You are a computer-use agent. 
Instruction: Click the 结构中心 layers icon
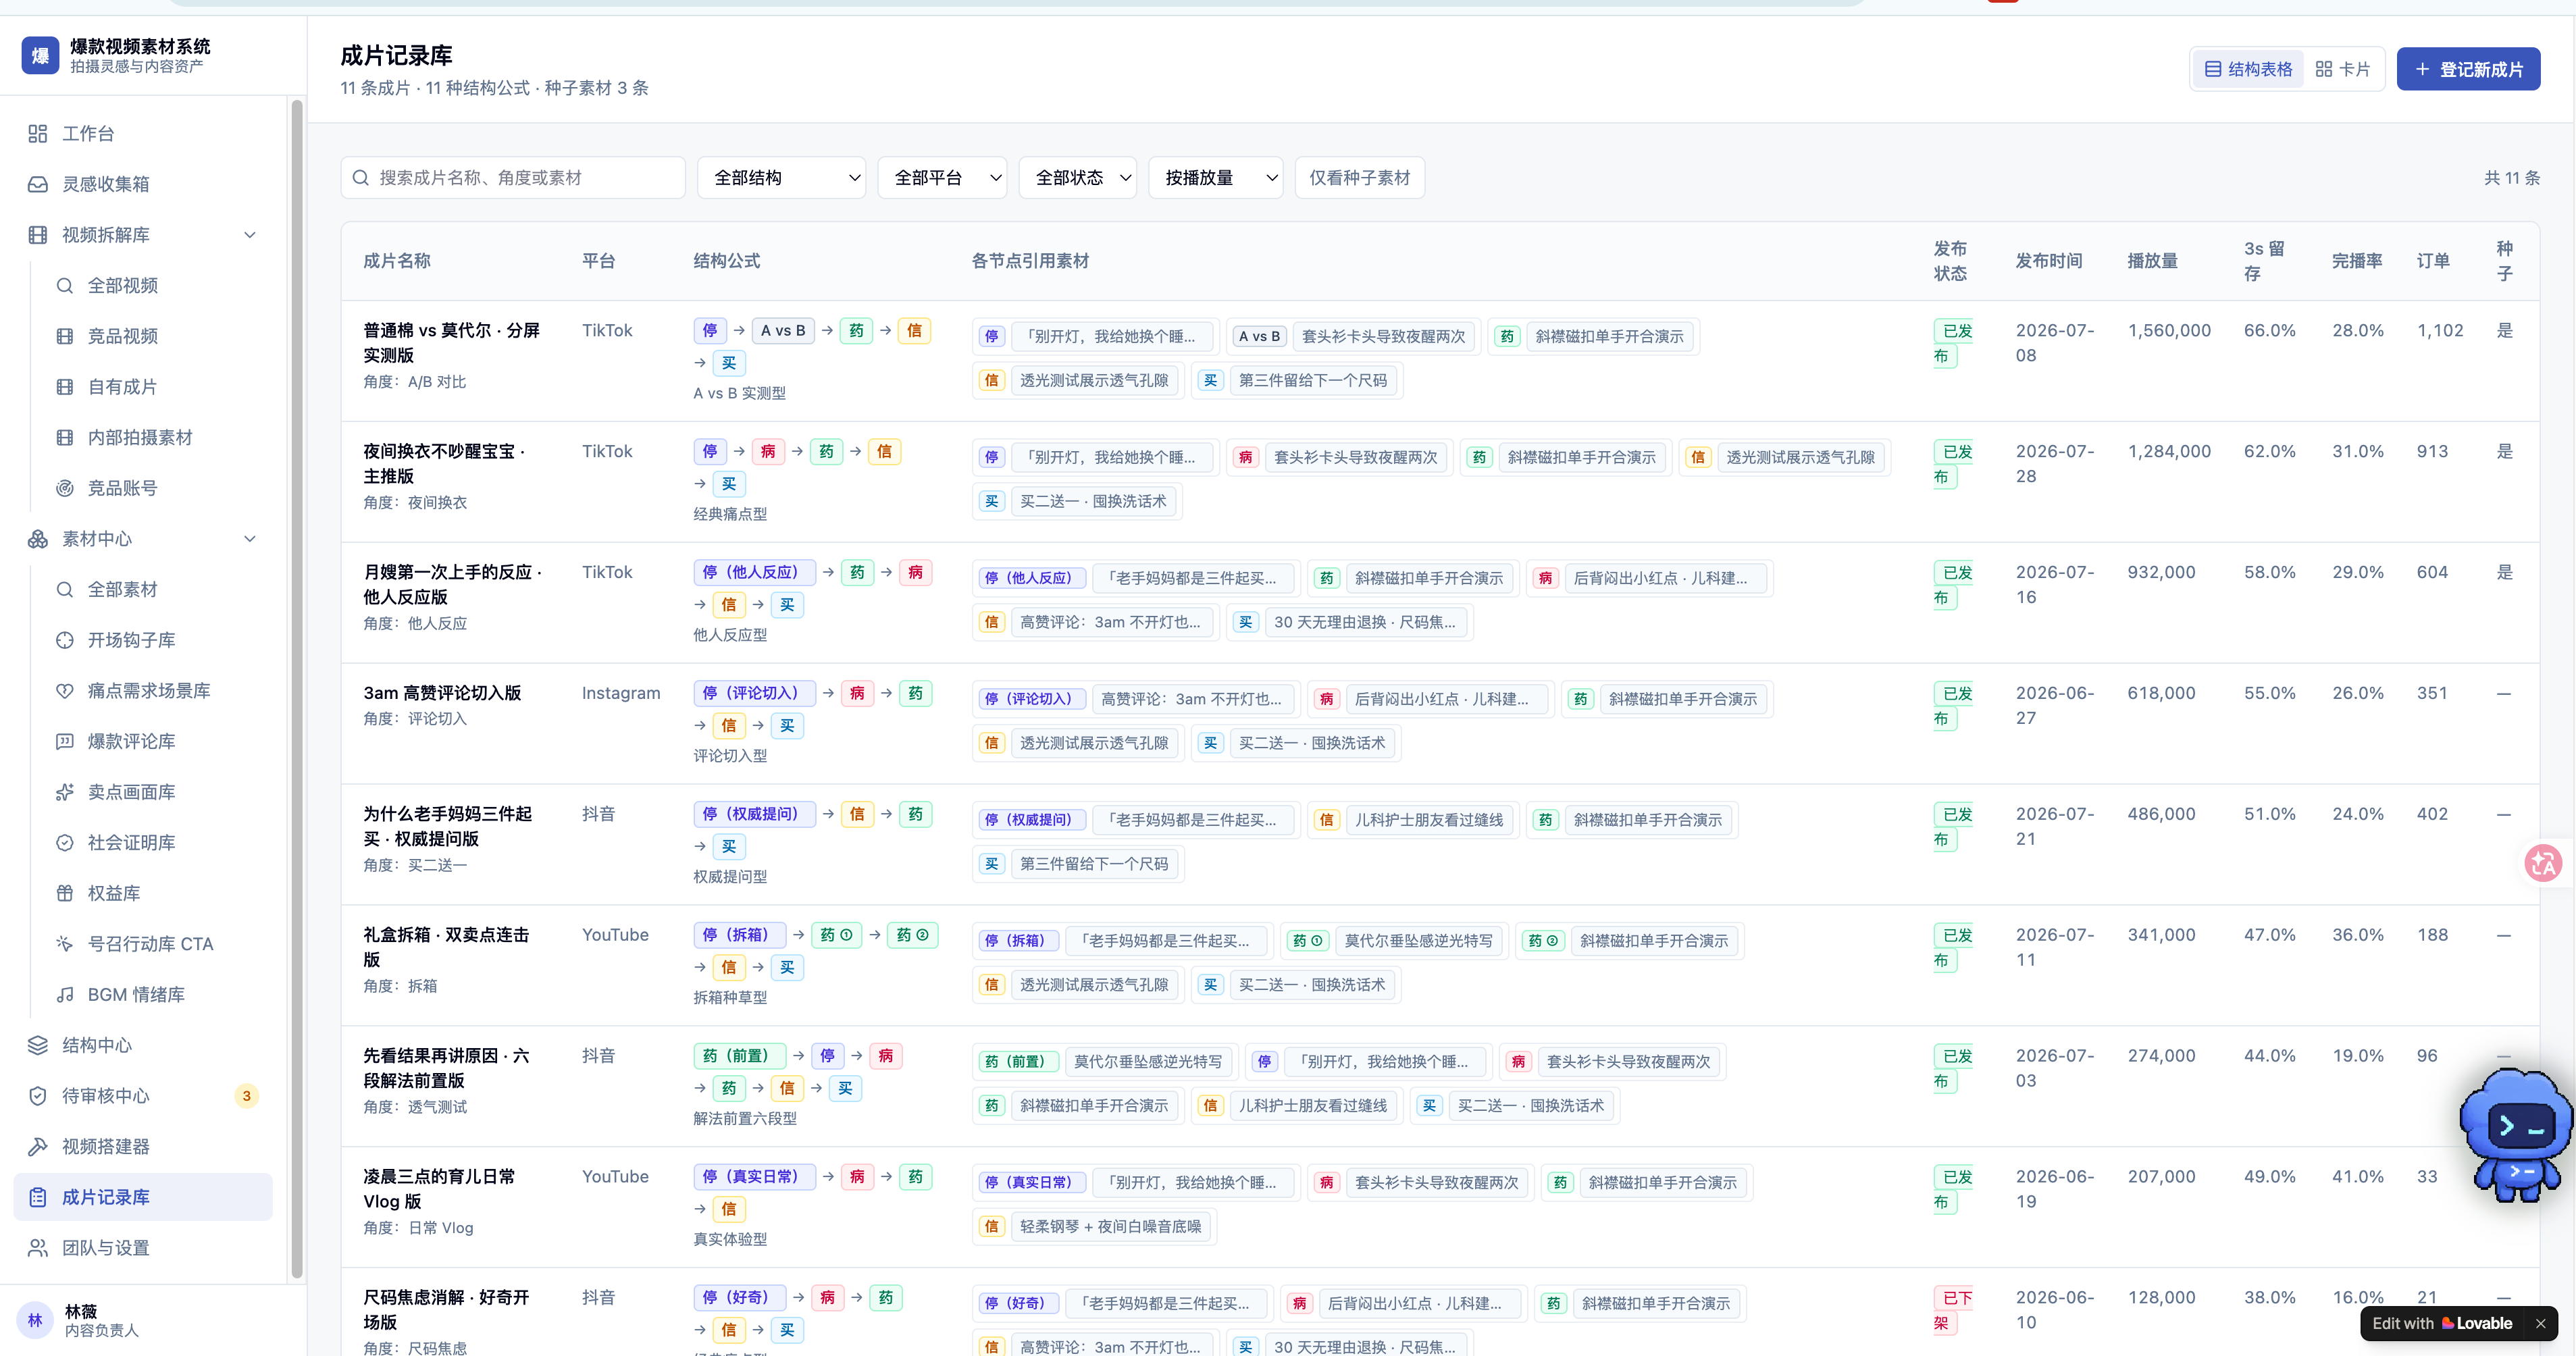click(x=38, y=1045)
